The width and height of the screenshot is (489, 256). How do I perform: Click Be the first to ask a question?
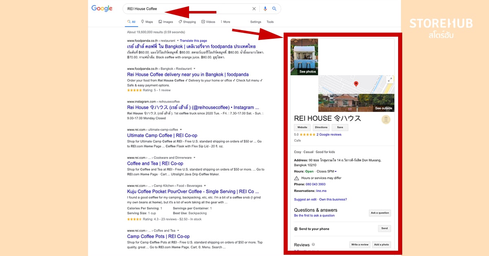pyautogui.click(x=314, y=216)
